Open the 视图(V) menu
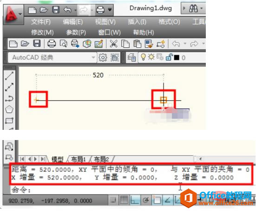The width and height of the screenshot is (256, 211). click(105, 22)
